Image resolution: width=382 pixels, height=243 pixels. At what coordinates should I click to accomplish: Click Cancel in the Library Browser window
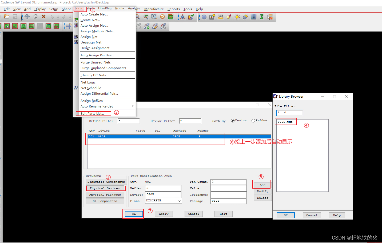pos(312,215)
